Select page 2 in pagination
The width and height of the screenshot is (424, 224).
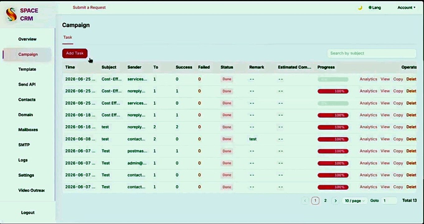tap(325, 201)
